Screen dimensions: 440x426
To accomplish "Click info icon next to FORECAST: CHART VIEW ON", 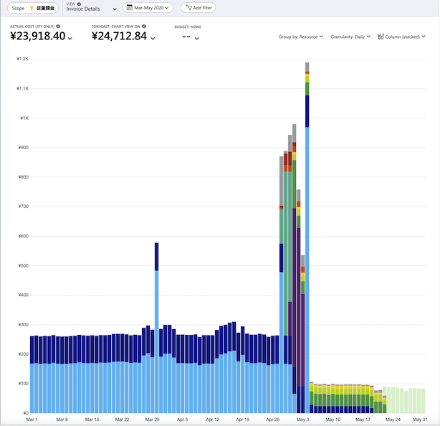I will [144, 27].
